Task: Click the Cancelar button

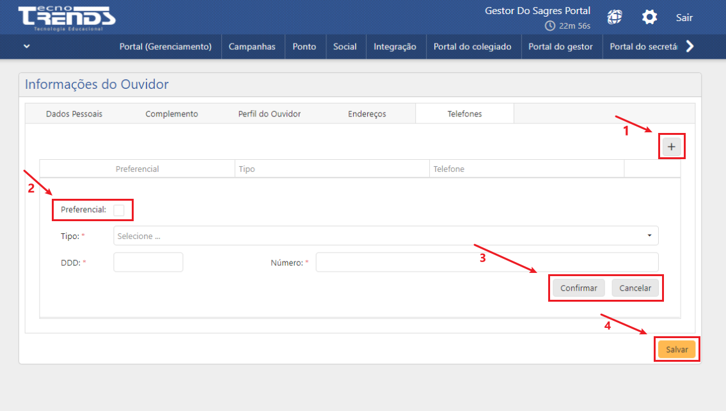Action: [x=635, y=288]
